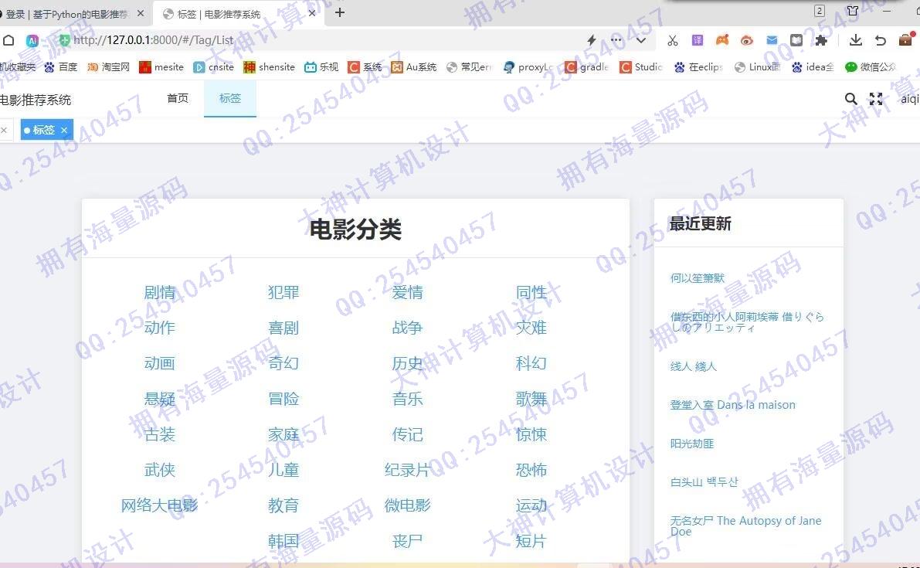The width and height of the screenshot is (920, 568).
Task: Toggle fullscreen with the expand icon
Action: tap(876, 99)
